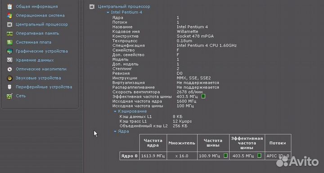This screenshot has width=324, height=173.
Task: Click the CPU icon beside Центральный процессор heading
Action: tap(92, 7)
